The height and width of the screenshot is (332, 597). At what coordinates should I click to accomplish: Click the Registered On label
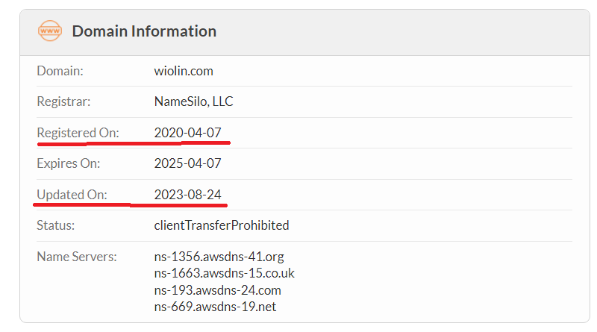pyautogui.click(x=78, y=133)
